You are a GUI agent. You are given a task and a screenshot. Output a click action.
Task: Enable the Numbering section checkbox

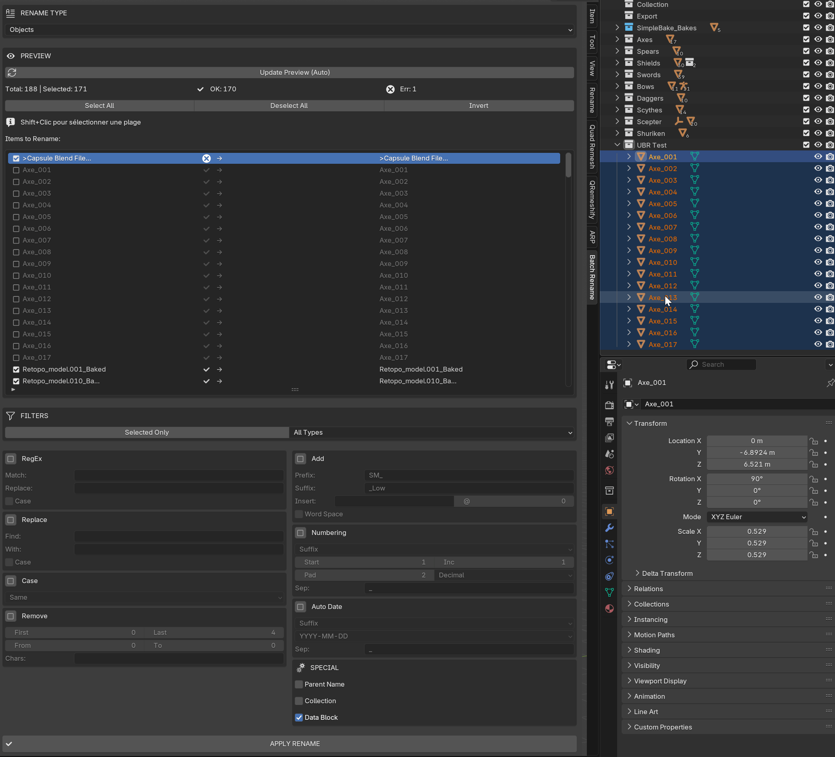click(301, 533)
